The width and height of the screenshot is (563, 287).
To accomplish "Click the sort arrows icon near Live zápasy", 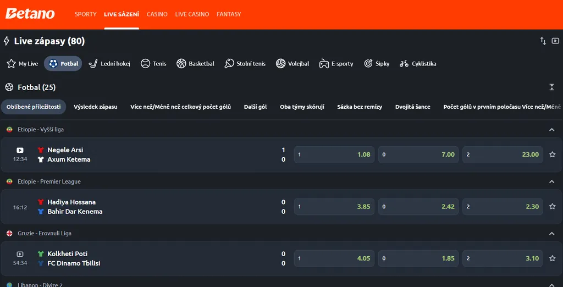I will point(543,41).
